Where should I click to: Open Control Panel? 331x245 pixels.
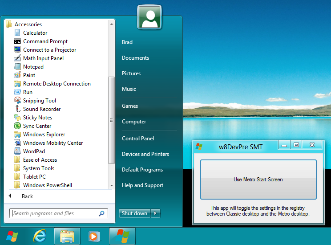[x=138, y=139]
